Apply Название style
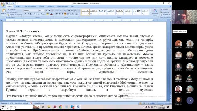 [x=137, y=12]
